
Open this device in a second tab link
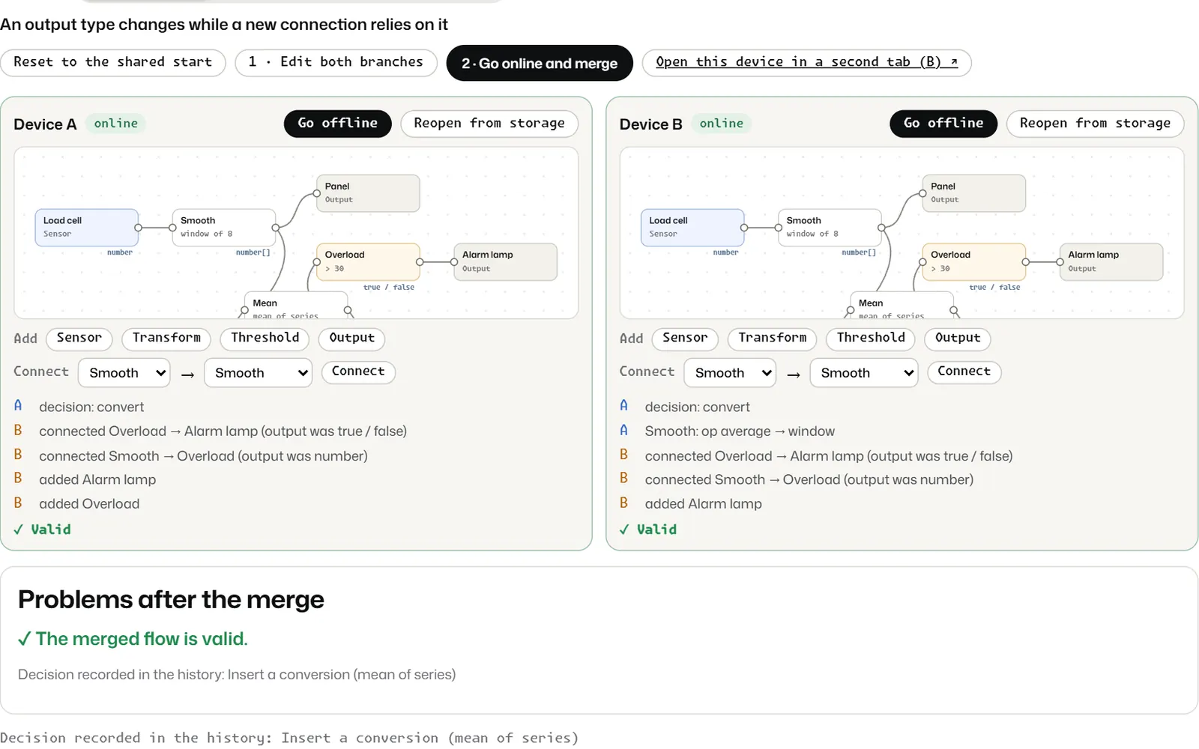pos(806,62)
